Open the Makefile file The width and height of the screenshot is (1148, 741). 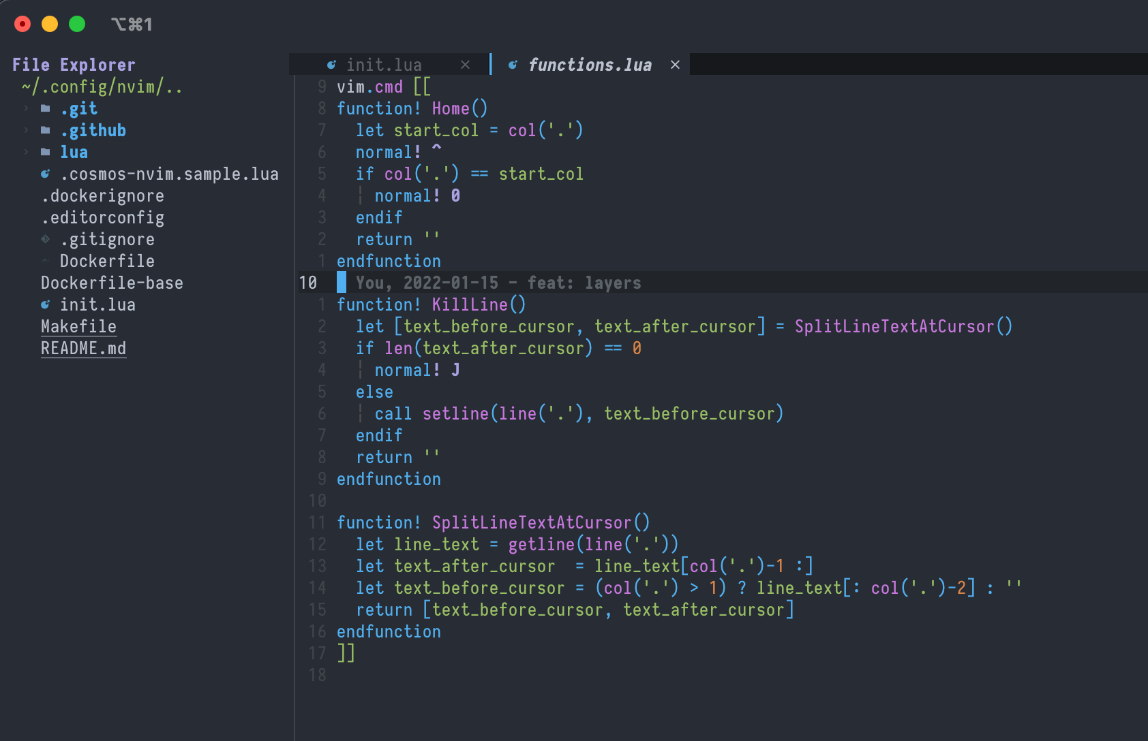click(78, 326)
